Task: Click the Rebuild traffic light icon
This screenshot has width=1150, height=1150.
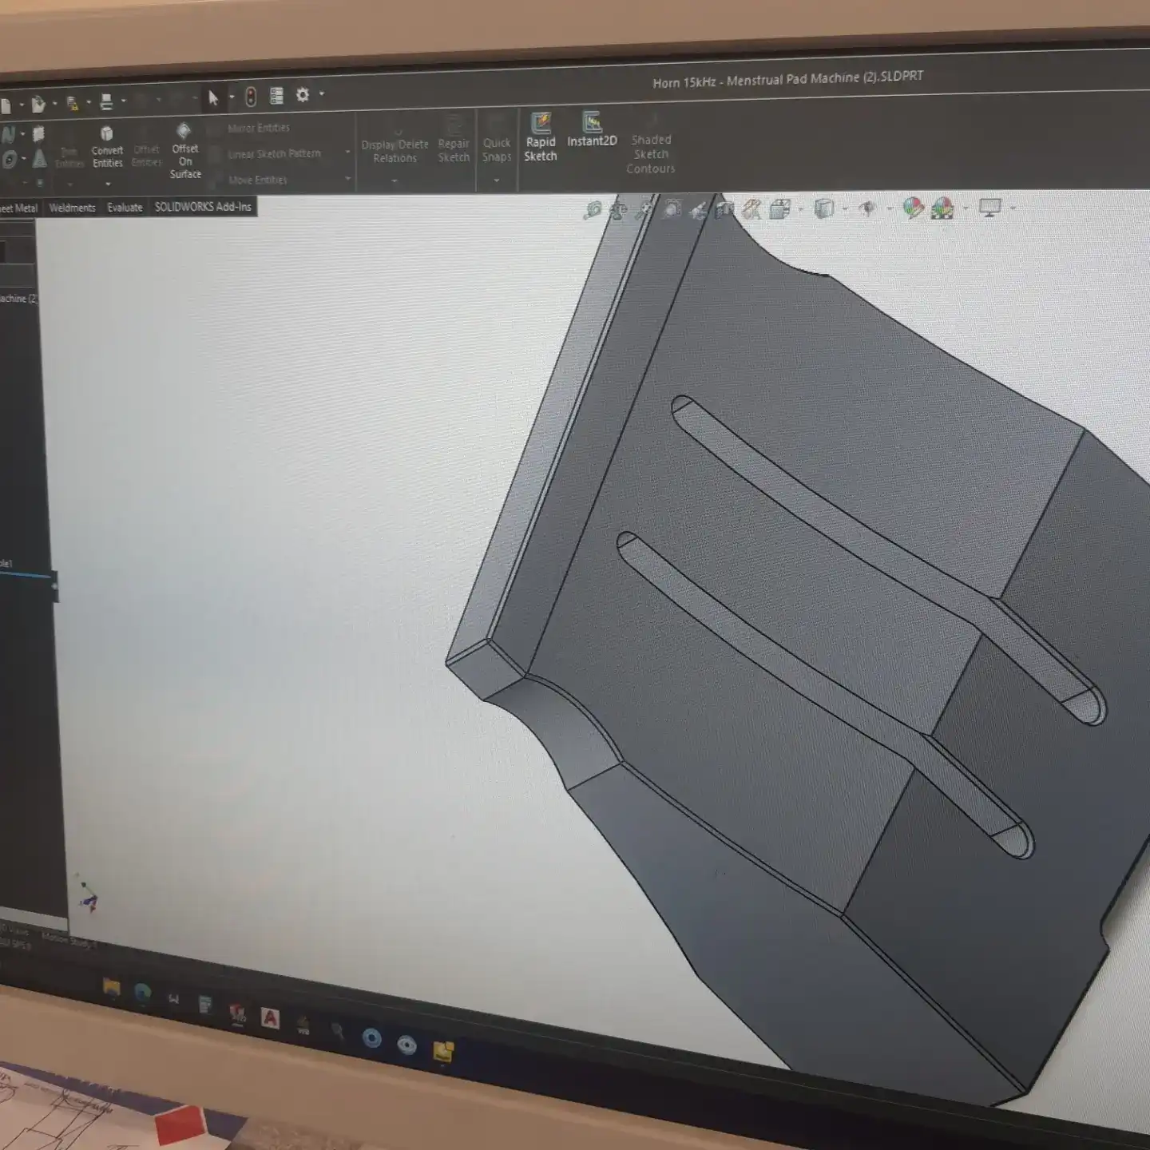Action: coord(251,97)
